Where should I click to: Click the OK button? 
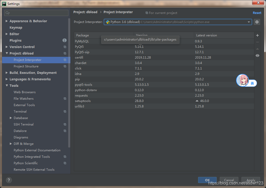tap(207, 180)
